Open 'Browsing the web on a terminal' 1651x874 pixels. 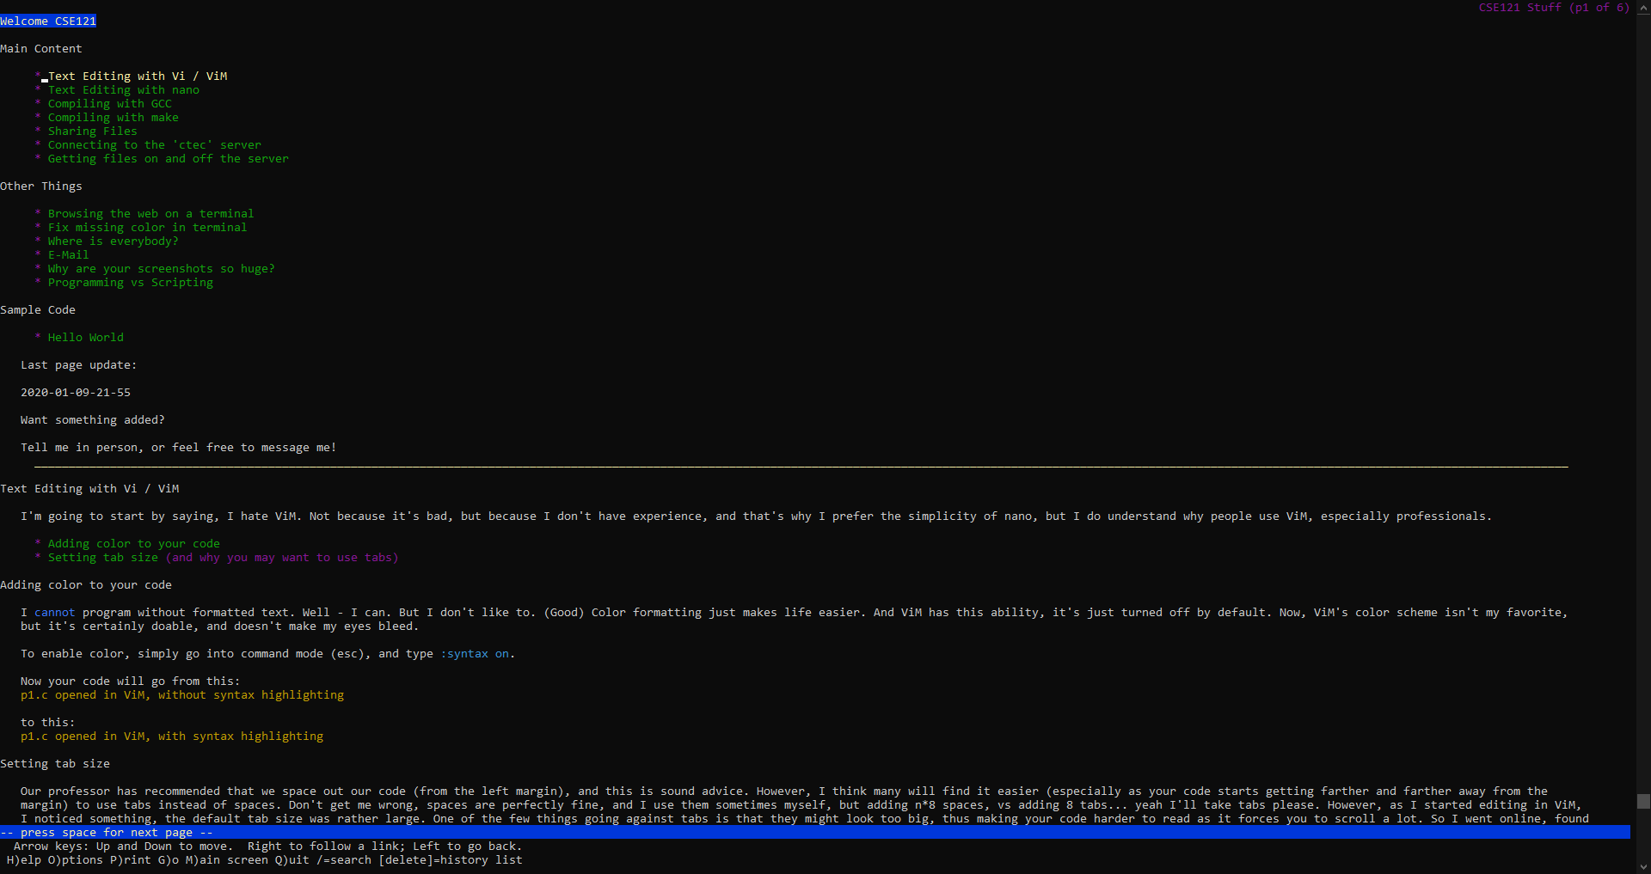(151, 214)
